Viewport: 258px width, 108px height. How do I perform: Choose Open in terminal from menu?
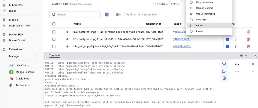209,8
